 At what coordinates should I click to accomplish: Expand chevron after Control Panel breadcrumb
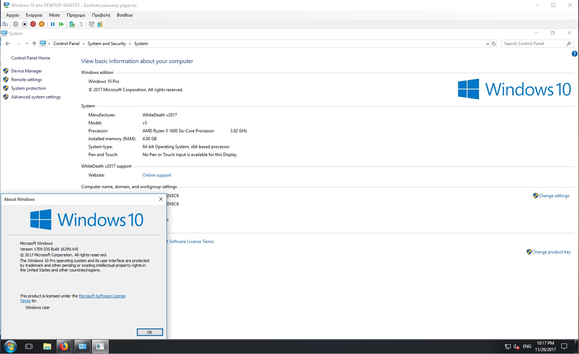(x=83, y=44)
